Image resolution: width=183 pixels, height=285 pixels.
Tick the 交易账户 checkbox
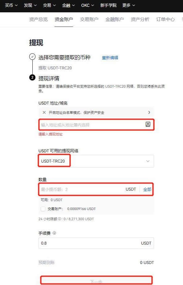[43, 209]
